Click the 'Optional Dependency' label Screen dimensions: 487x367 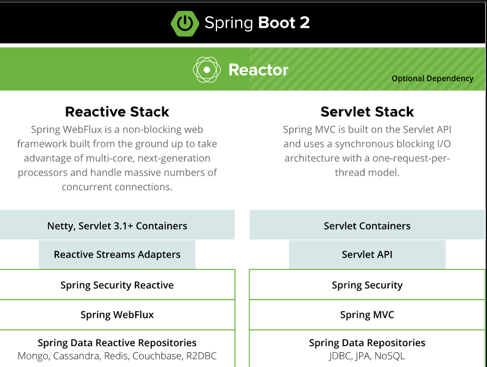[x=432, y=79]
